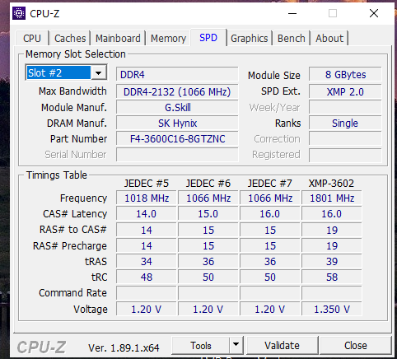Open the Graphics tab
Image resolution: width=397 pixels, height=359 pixels.
249,38
